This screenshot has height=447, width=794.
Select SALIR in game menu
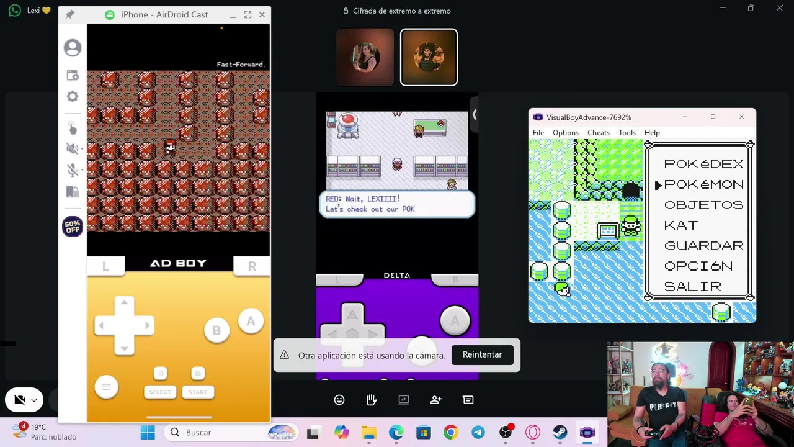coord(693,287)
